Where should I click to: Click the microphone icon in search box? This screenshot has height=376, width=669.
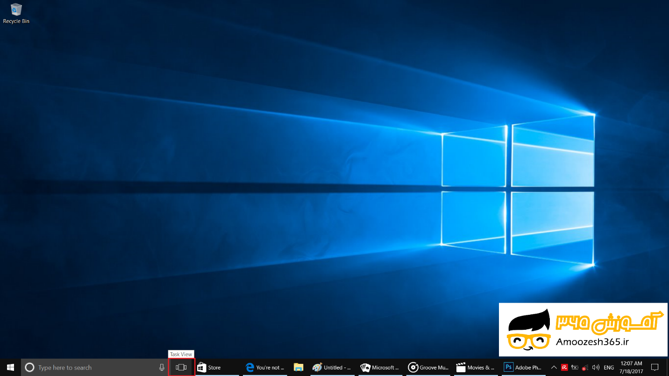point(162,368)
